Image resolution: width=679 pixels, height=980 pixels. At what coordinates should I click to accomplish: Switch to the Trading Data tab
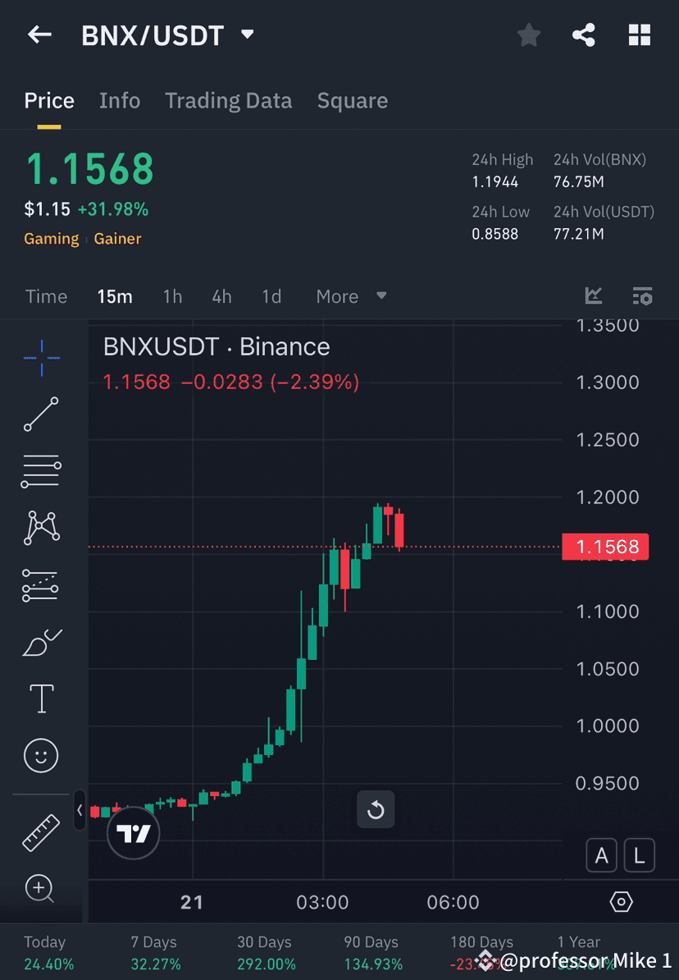pos(228,100)
